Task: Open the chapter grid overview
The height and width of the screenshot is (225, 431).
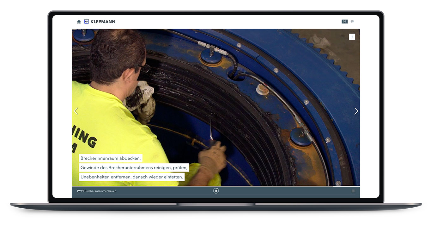Action: 354,191
